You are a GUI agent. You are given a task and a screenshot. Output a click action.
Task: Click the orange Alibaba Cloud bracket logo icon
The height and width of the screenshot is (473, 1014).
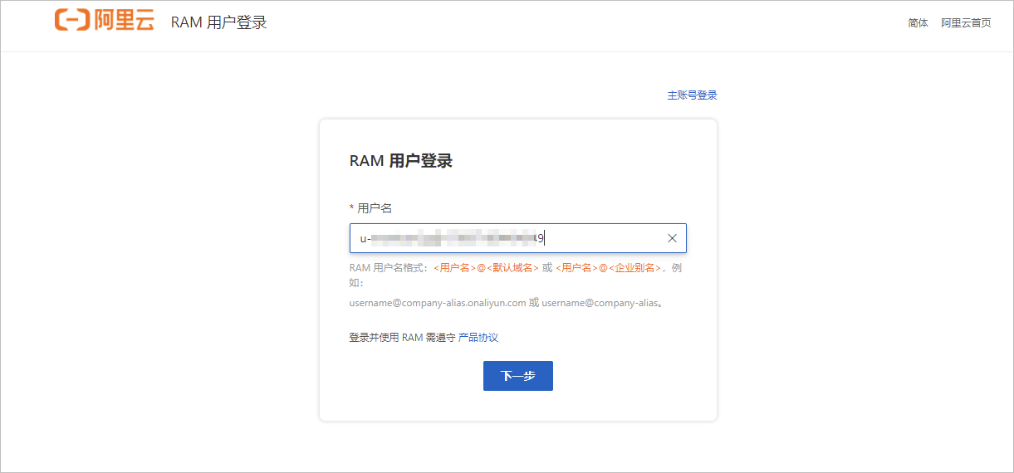(72, 21)
